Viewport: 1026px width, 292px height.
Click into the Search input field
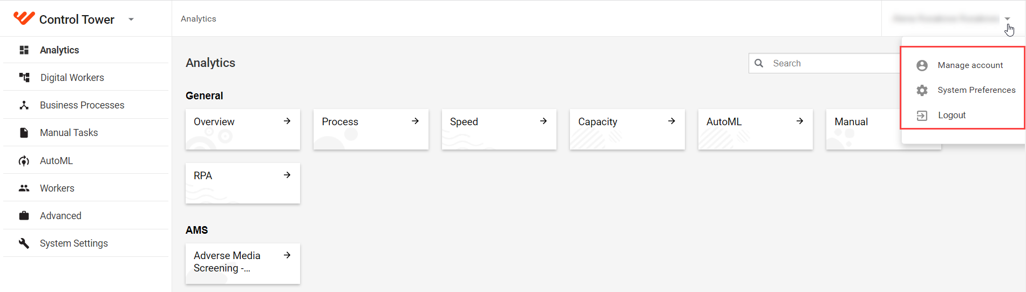coord(825,63)
